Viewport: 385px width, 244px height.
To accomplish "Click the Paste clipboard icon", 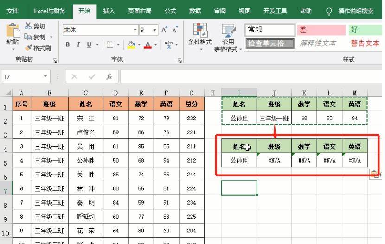I will tap(13, 31).
